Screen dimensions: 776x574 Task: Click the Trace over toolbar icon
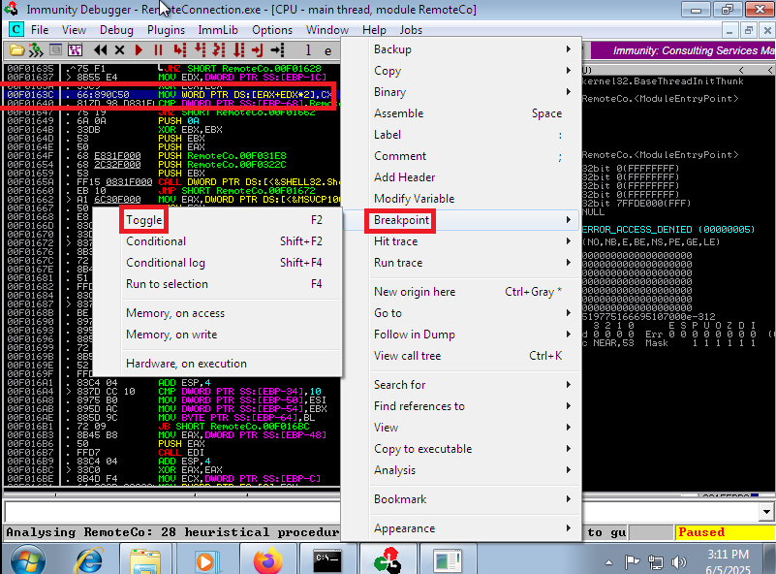pyautogui.click(x=238, y=50)
